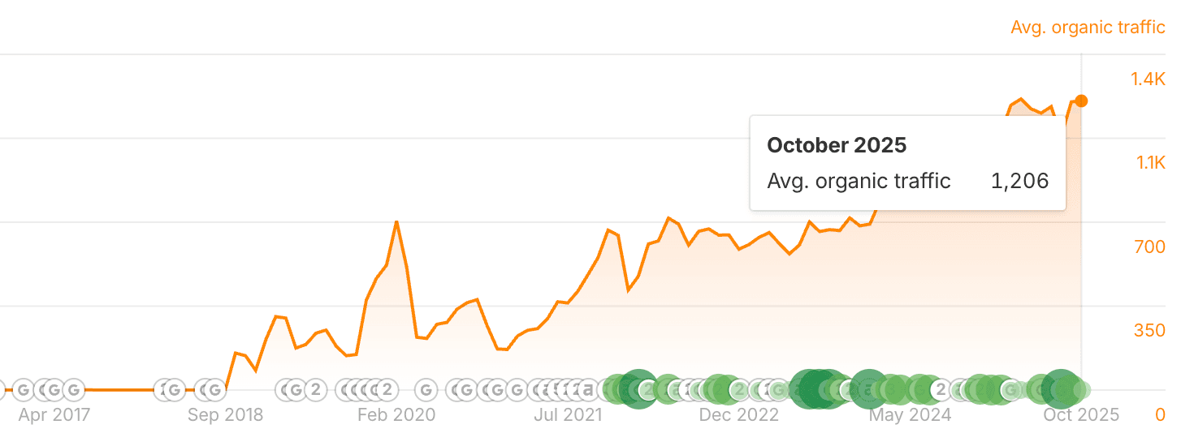Image resolution: width=1181 pixels, height=446 pixels.
Task: Click the "Avg. organic traffic" legend label
Action: [1088, 28]
